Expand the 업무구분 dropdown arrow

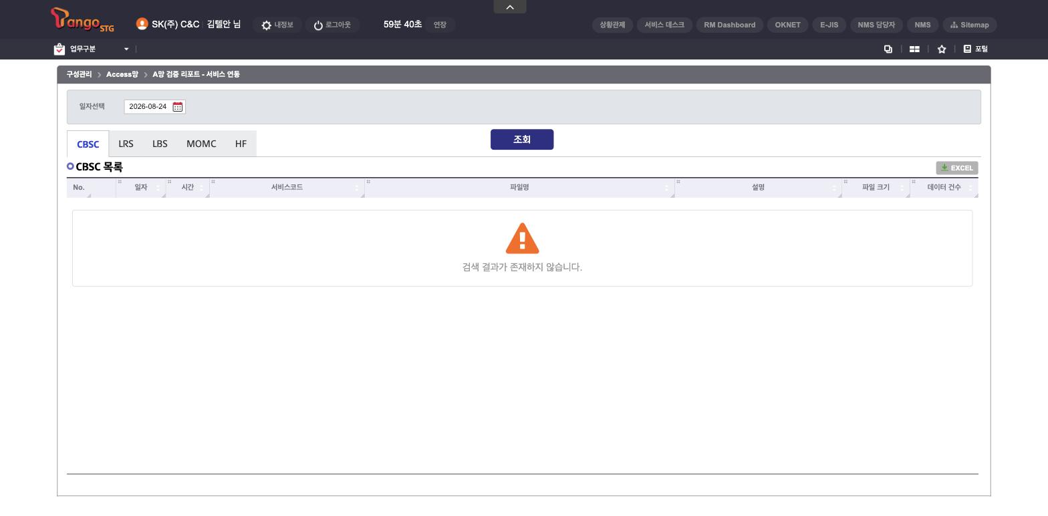[126, 49]
